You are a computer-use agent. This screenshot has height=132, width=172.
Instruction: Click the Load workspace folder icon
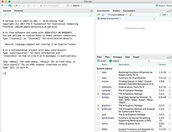coord(98,15)
